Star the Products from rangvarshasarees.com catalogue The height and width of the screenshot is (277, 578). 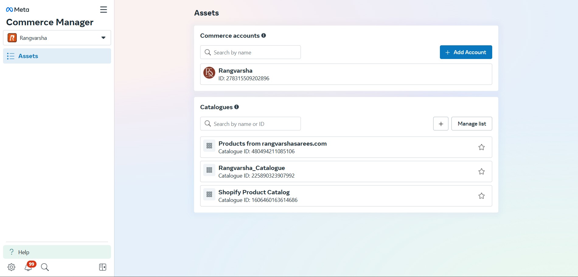(x=481, y=147)
